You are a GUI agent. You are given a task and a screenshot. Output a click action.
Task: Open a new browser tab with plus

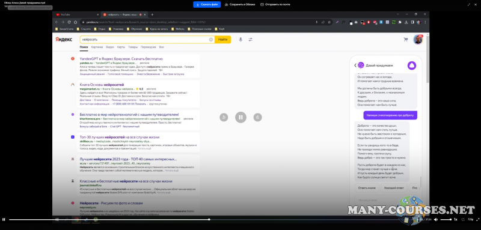[152, 14]
